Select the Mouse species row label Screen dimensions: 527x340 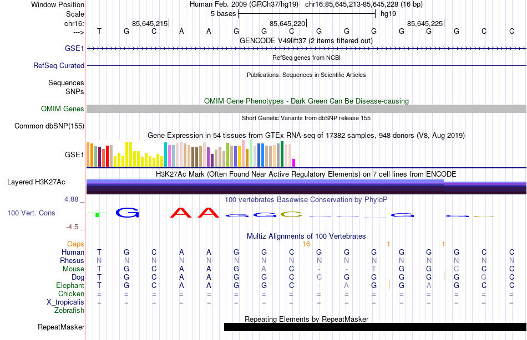pos(73,269)
